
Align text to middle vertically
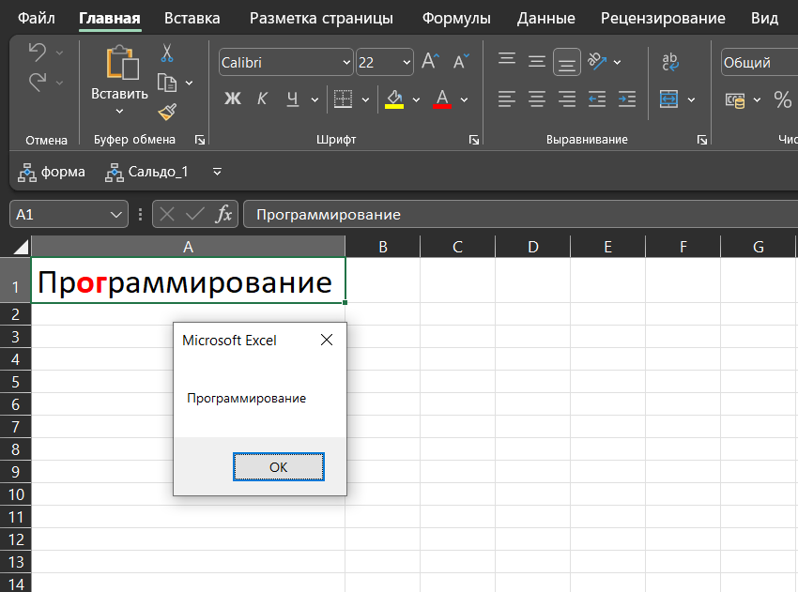click(x=537, y=62)
